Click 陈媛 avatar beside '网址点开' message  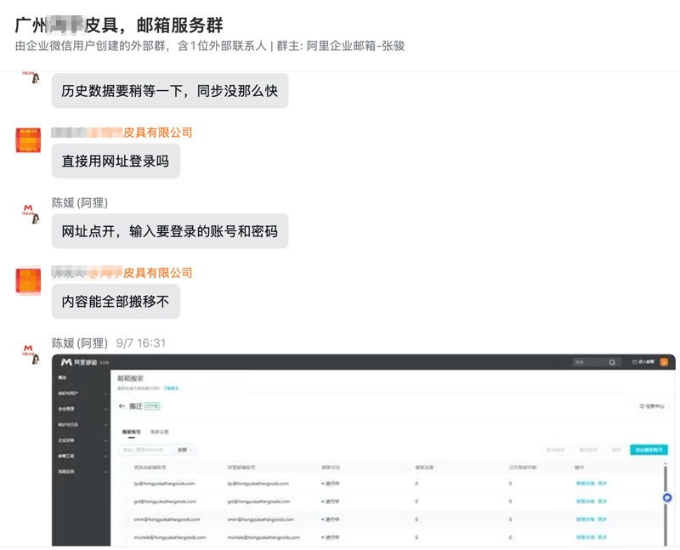point(31,214)
